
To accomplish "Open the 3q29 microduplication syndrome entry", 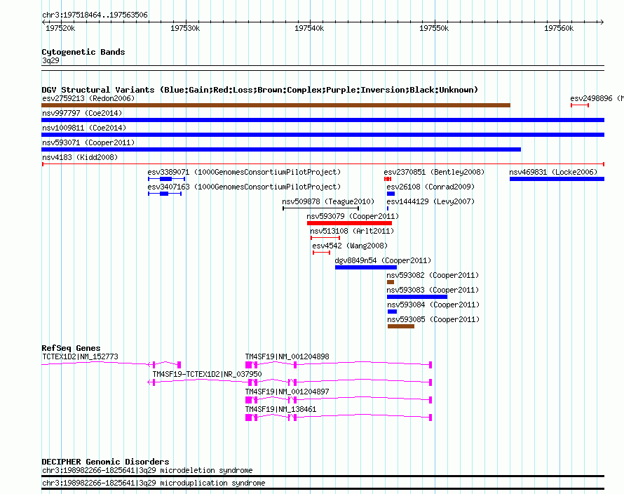I will point(154,483).
